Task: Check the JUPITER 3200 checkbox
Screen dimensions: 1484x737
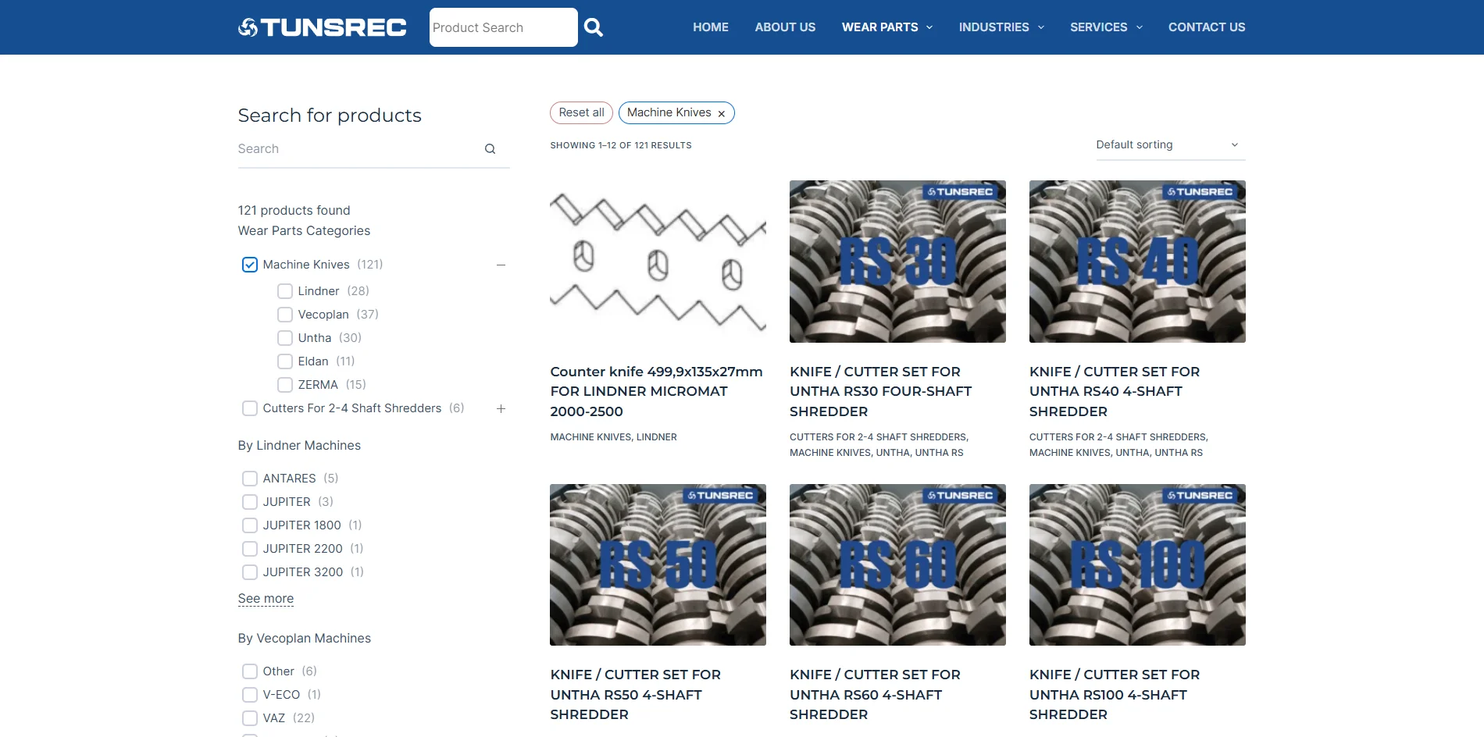Action: point(250,572)
